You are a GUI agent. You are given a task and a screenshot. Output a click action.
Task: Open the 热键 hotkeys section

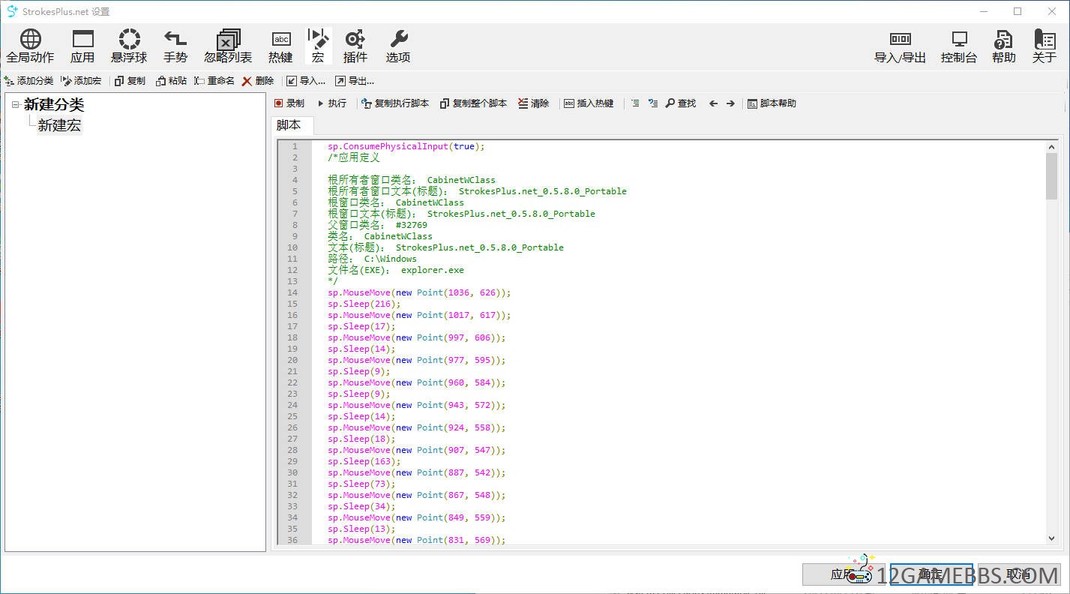click(x=280, y=46)
